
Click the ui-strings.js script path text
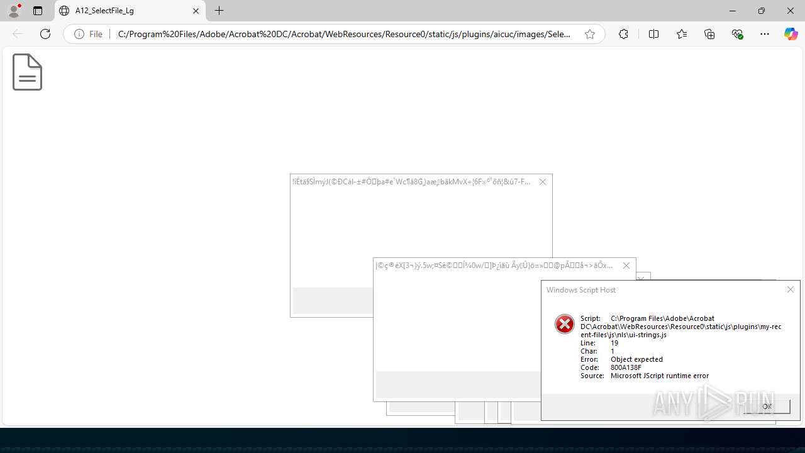click(x=681, y=327)
